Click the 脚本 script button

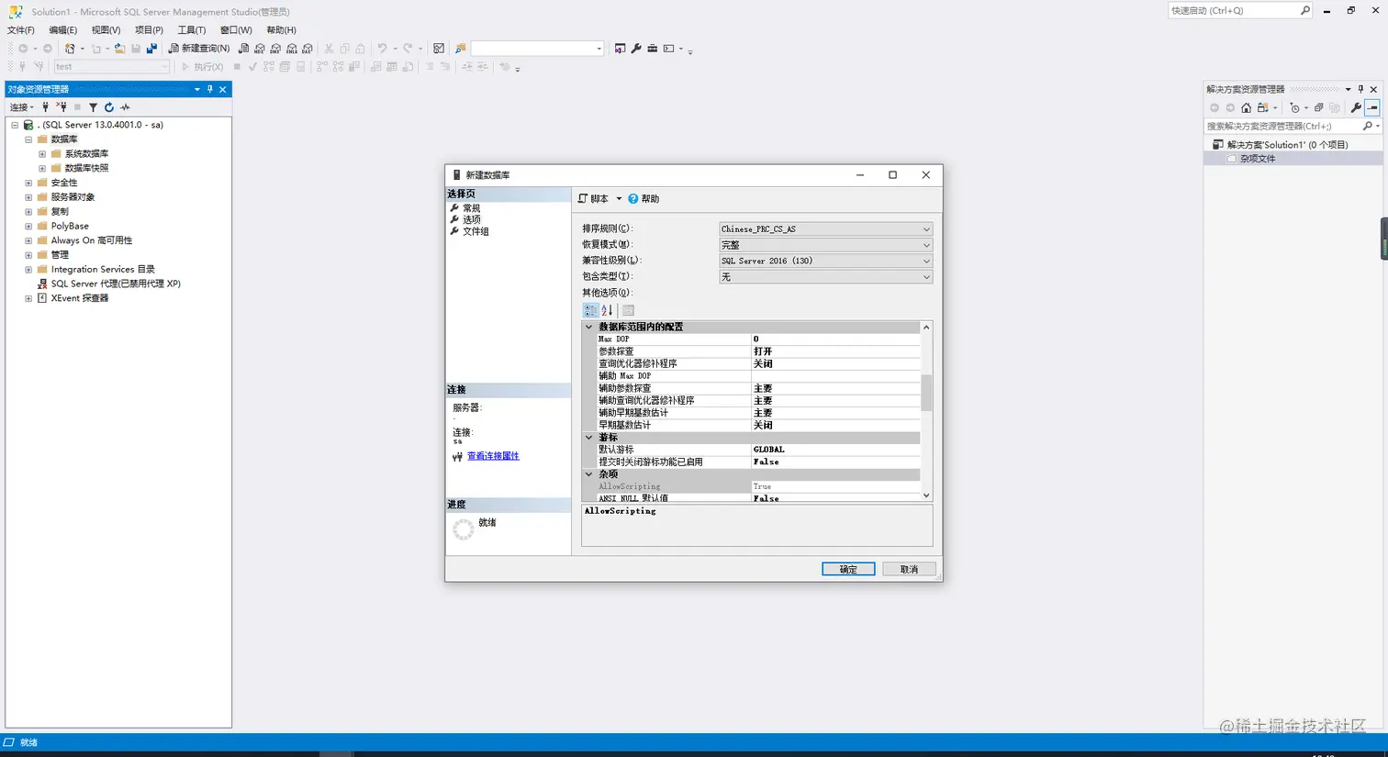pos(594,199)
